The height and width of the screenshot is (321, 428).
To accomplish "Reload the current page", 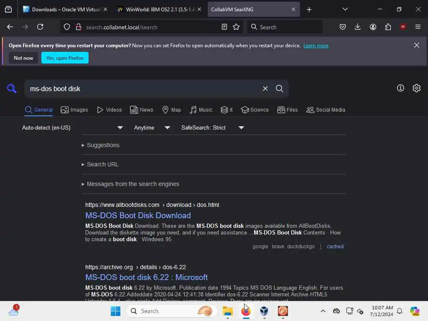I will 40,27.
